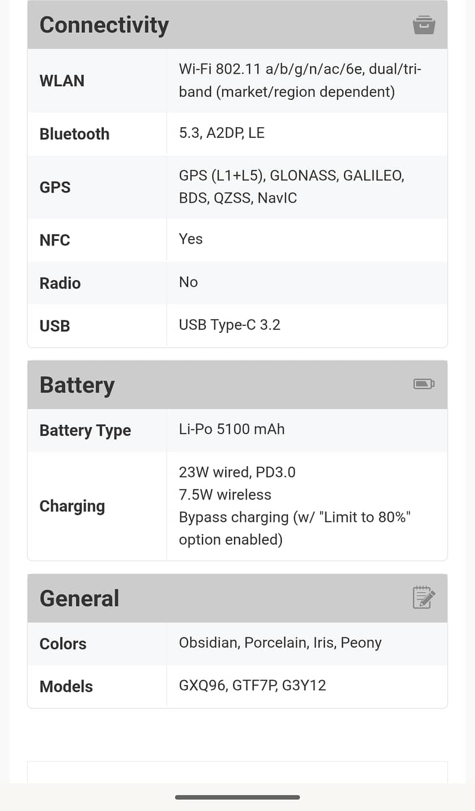Click the 7.5W wireless charging text
The width and height of the screenshot is (475, 811).
coord(225,495)
